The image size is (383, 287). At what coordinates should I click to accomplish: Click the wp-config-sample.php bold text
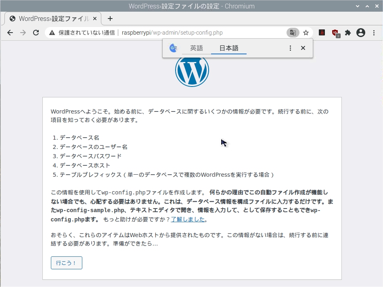coord(90,210)
